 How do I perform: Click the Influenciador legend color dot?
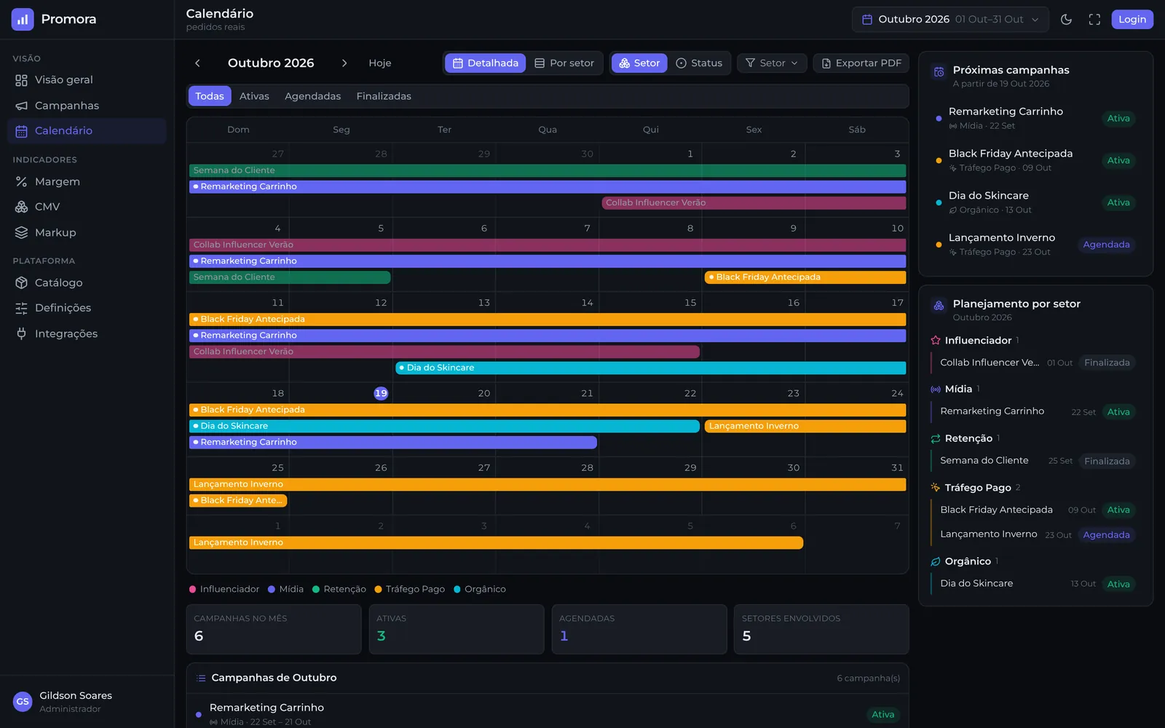[x=192, y=590]
